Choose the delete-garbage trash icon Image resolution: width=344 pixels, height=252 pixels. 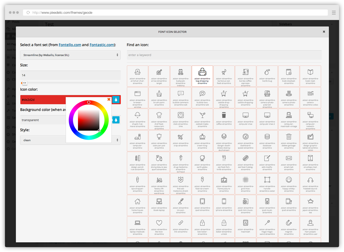[289, 141]
